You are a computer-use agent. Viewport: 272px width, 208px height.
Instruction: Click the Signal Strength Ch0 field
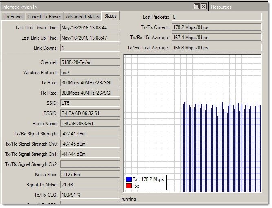coord(90,144)
